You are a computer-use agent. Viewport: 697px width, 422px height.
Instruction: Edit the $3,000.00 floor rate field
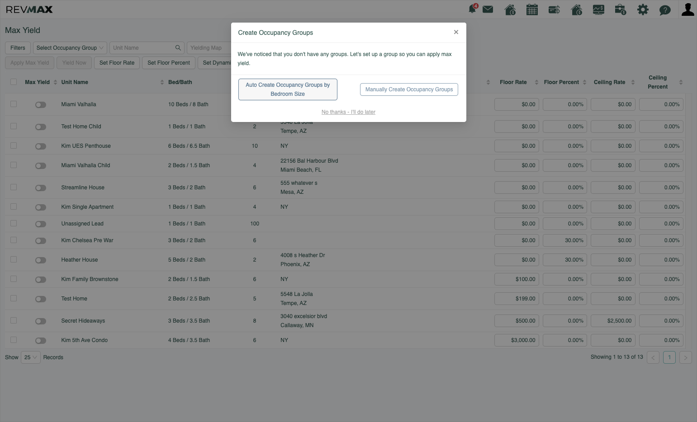point(517,340)
